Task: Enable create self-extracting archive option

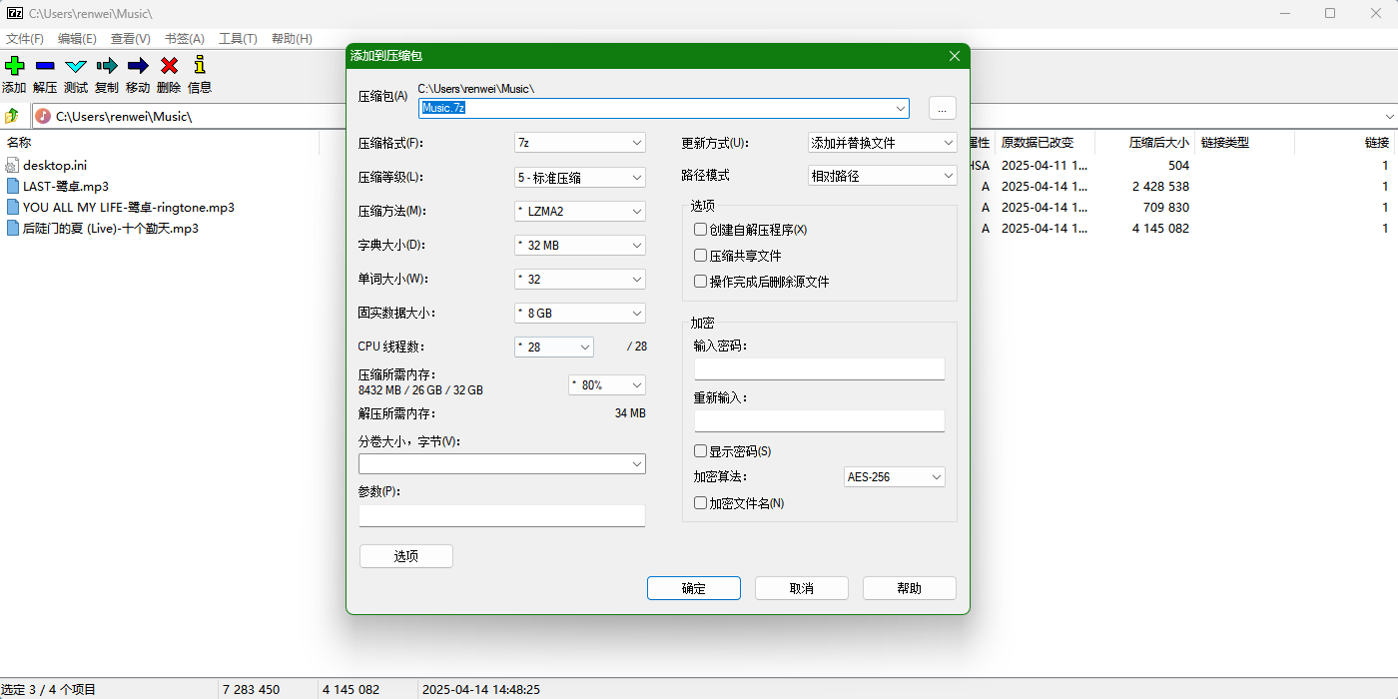Action: click(700, 230)
